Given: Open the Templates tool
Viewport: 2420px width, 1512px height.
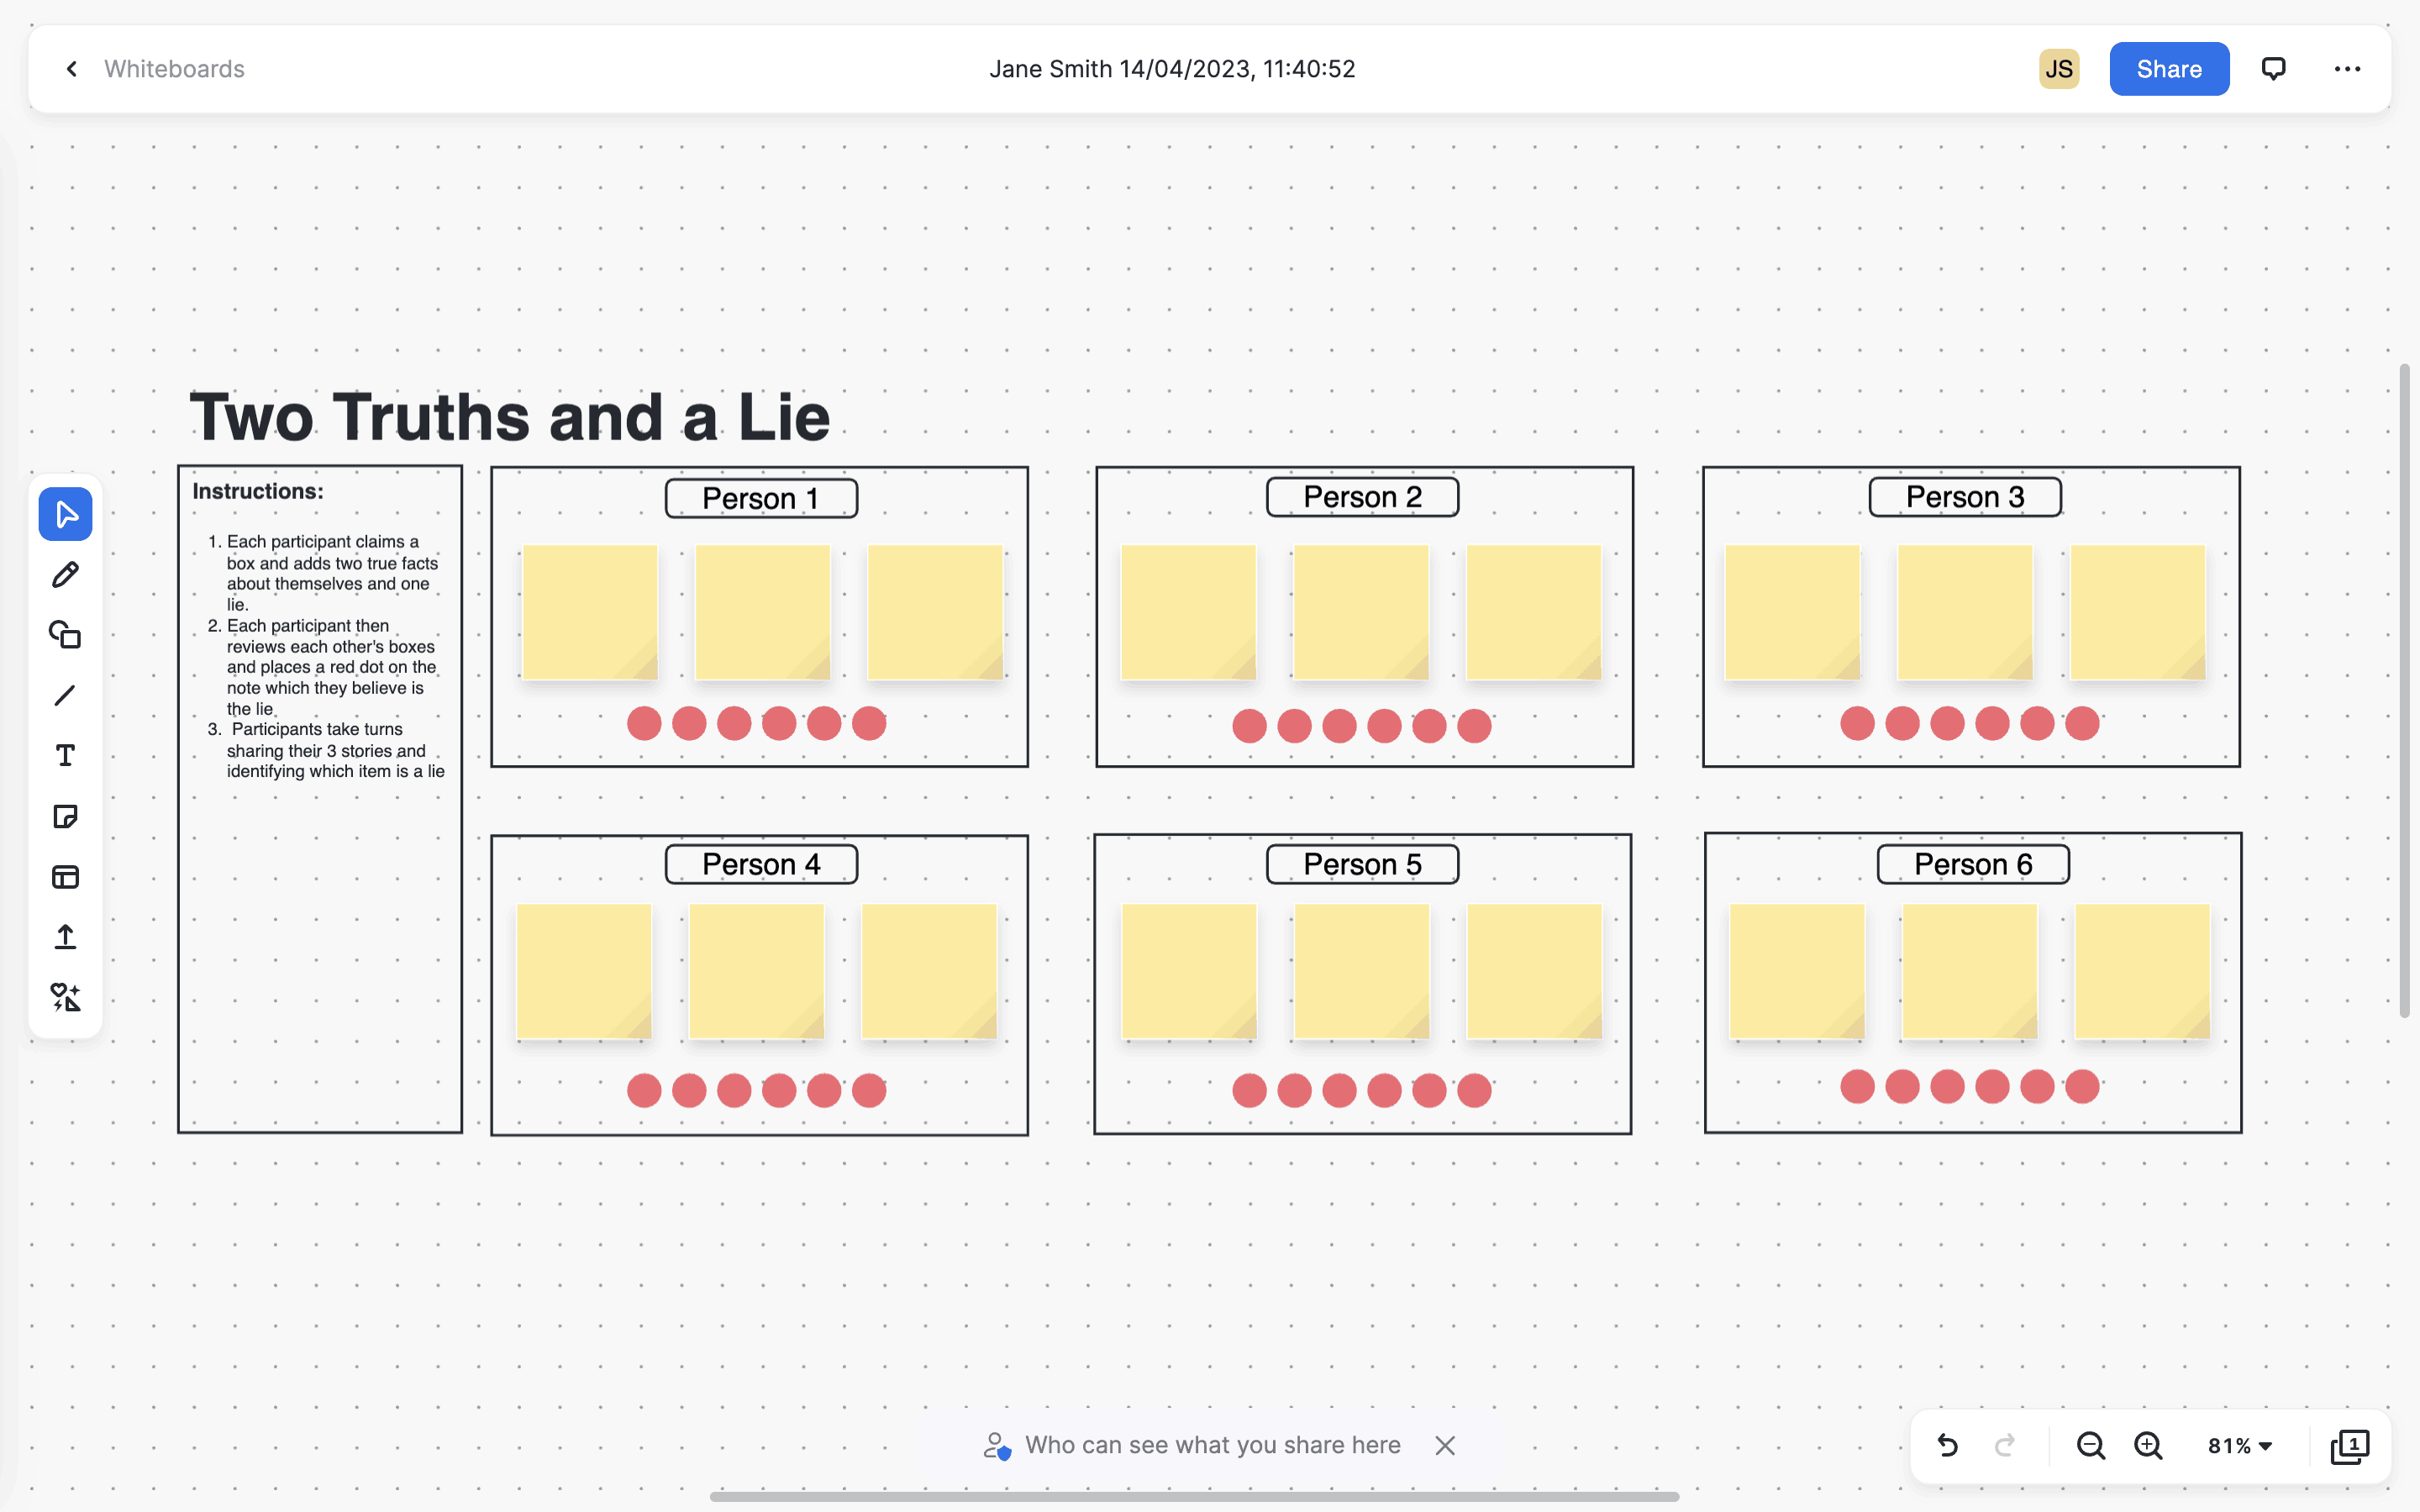Looking at the screenshot, I should (65, 877).
